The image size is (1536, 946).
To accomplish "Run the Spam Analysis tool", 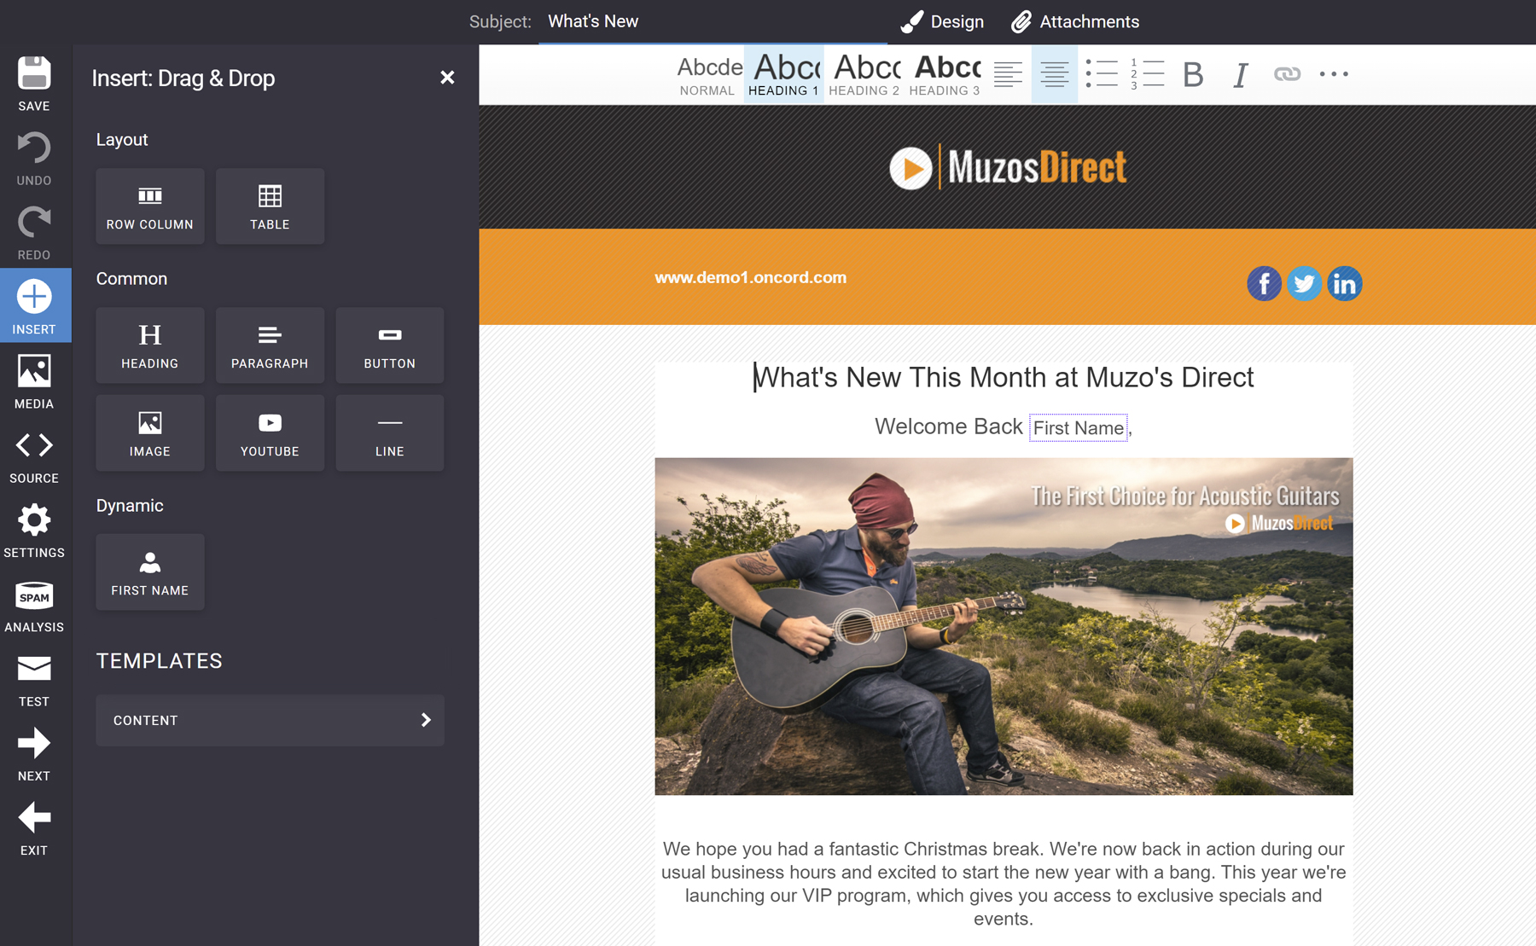I will click(34, 605).
